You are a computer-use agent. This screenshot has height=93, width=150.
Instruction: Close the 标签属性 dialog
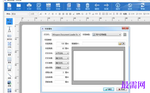125,28
